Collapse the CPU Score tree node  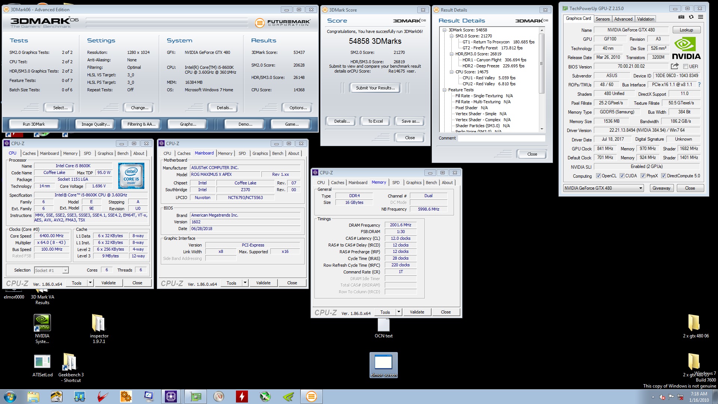pos(451,72)
